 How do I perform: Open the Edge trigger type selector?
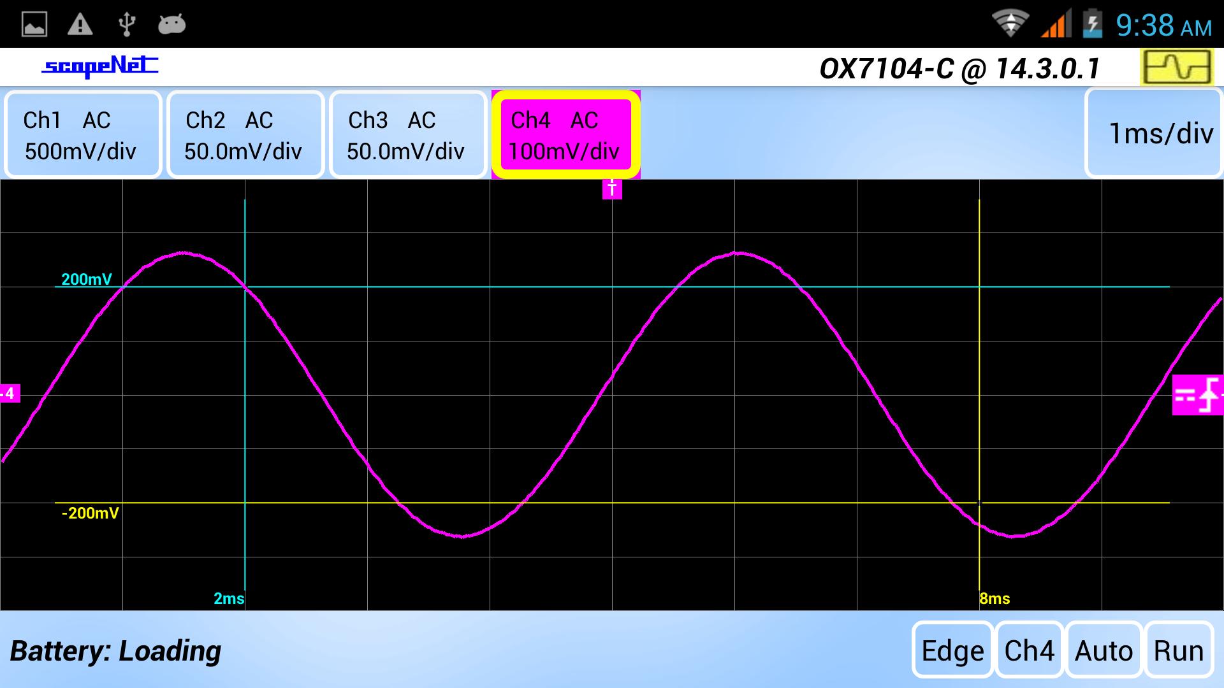point(952,650)
